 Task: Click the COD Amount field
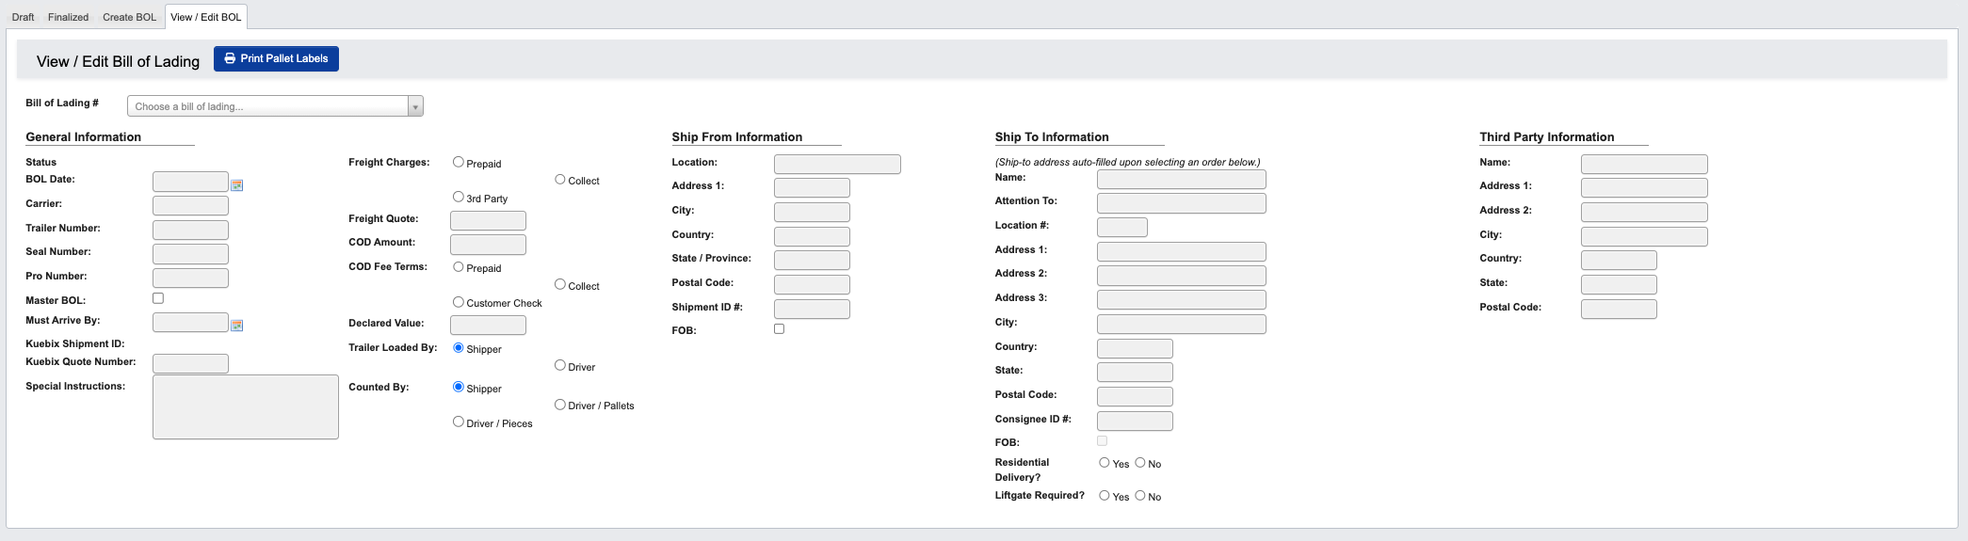[x=488, y=245]
